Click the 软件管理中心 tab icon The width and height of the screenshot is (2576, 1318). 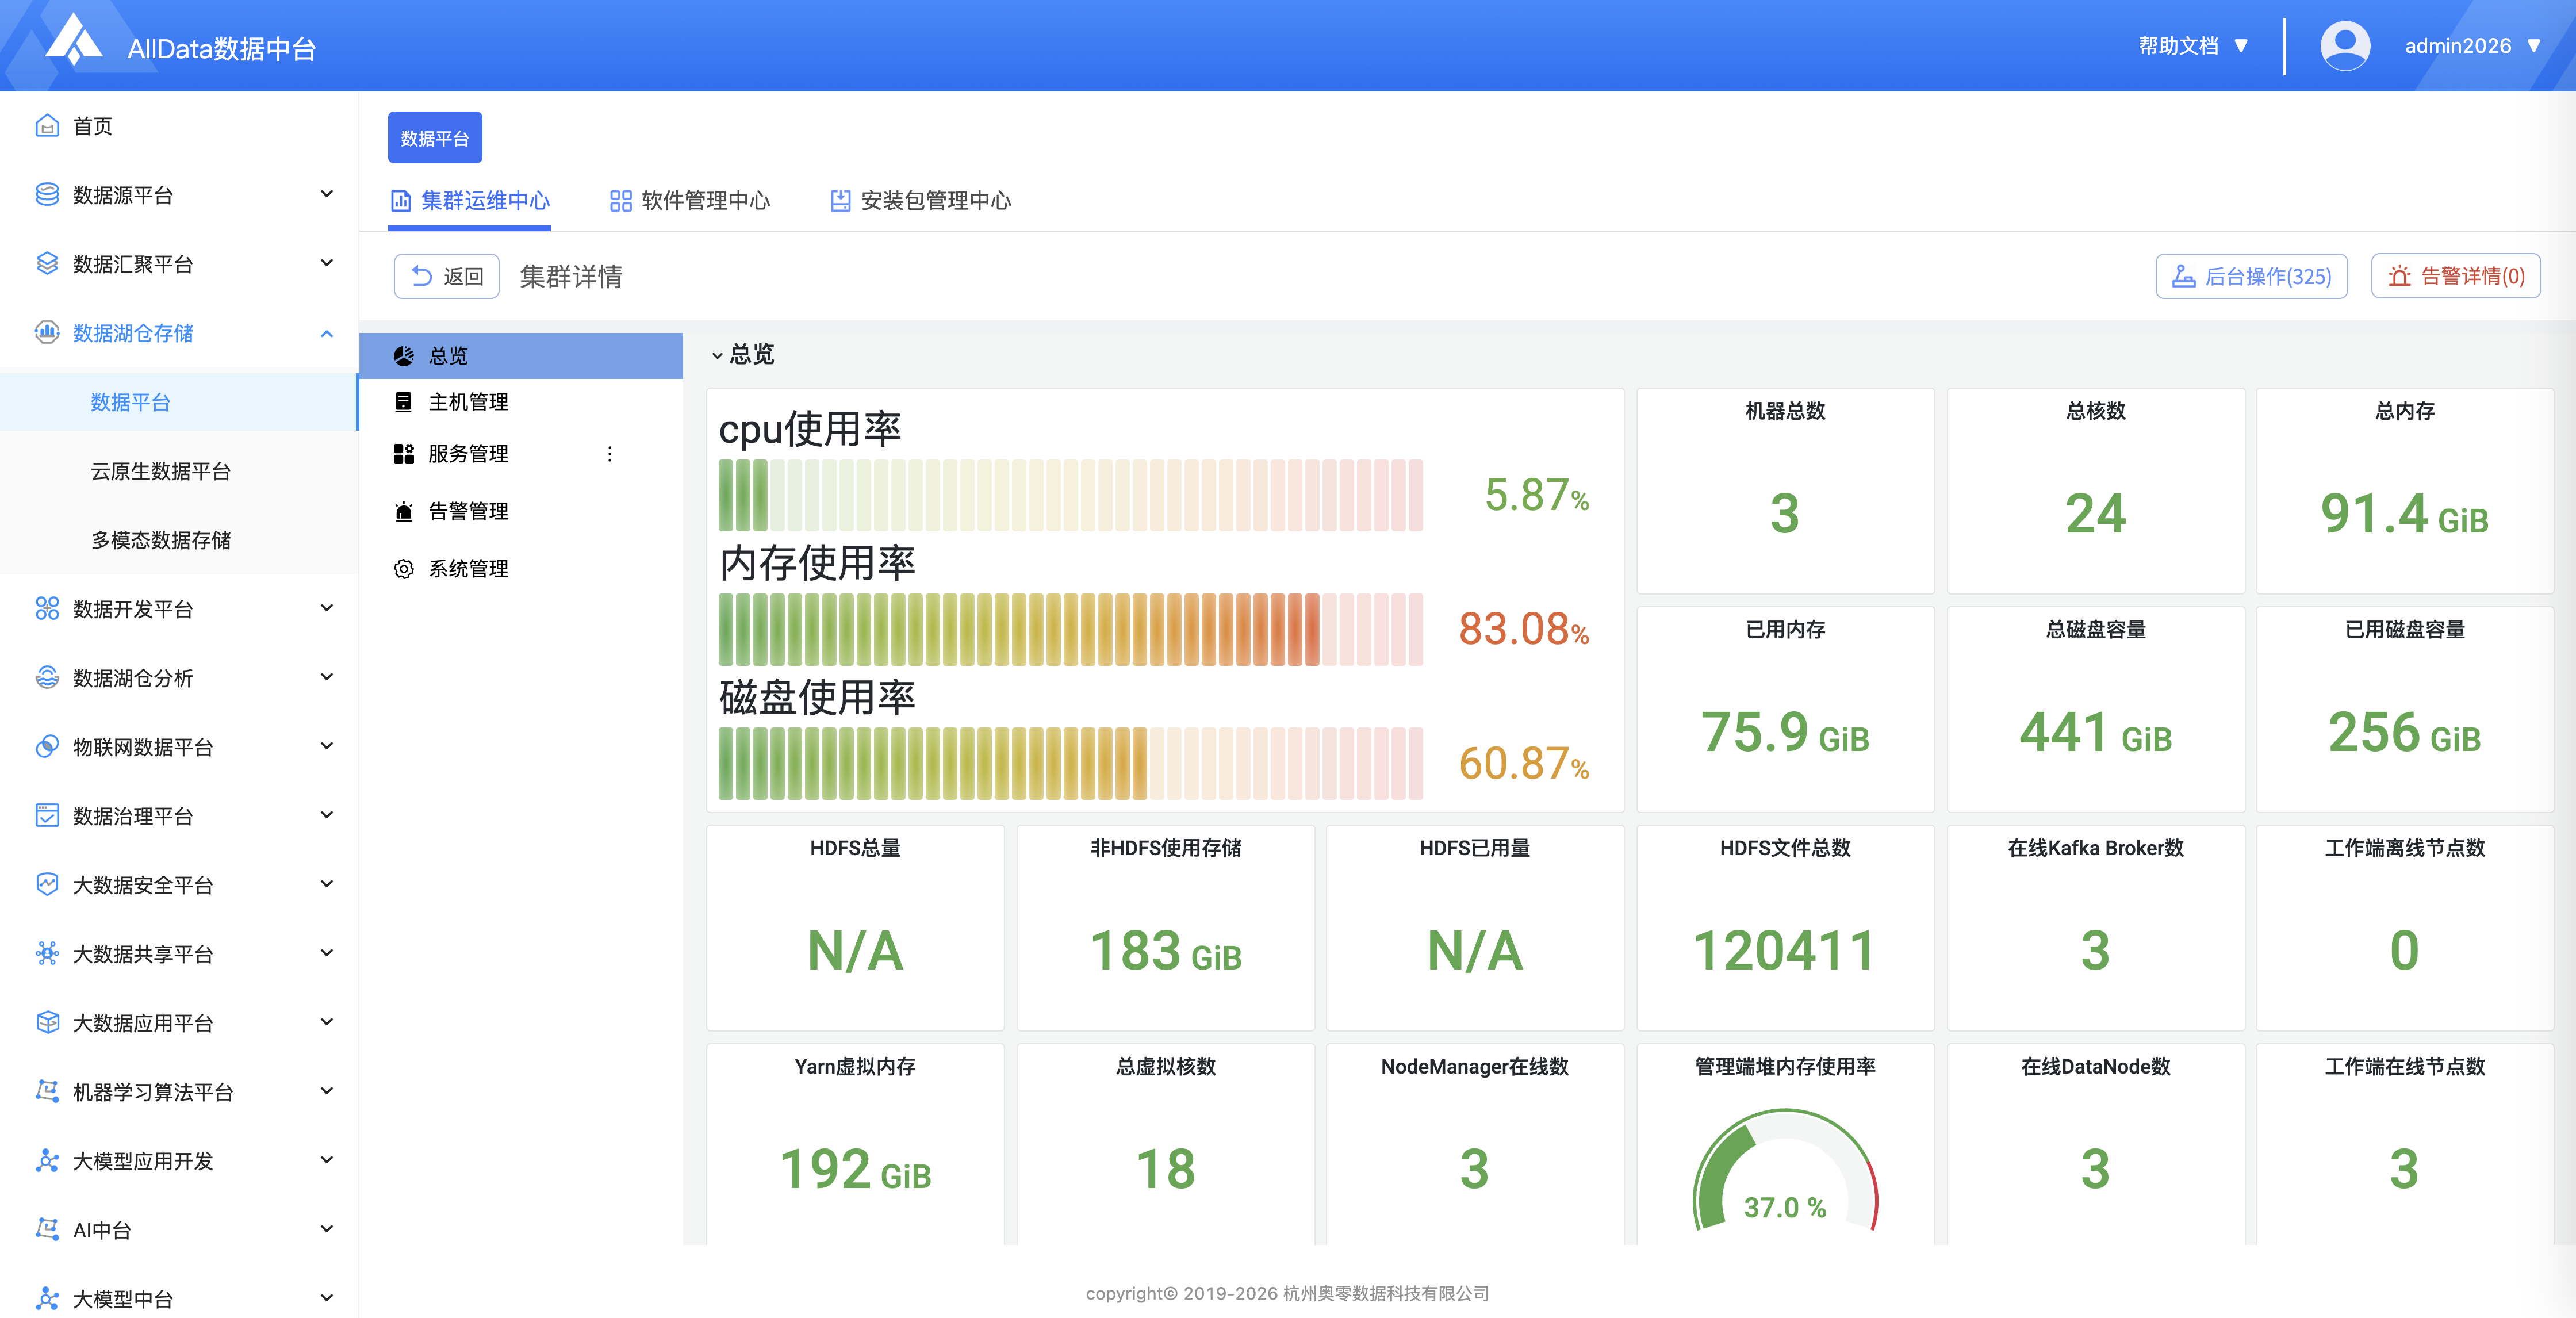[x=621, y=201]
